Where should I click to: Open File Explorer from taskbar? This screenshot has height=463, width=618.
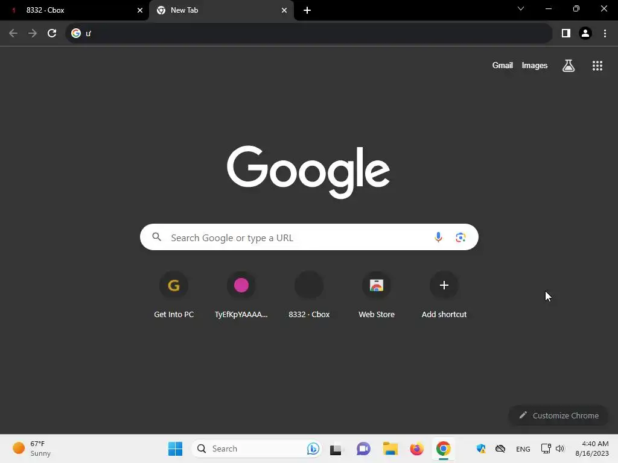(390, 449)
